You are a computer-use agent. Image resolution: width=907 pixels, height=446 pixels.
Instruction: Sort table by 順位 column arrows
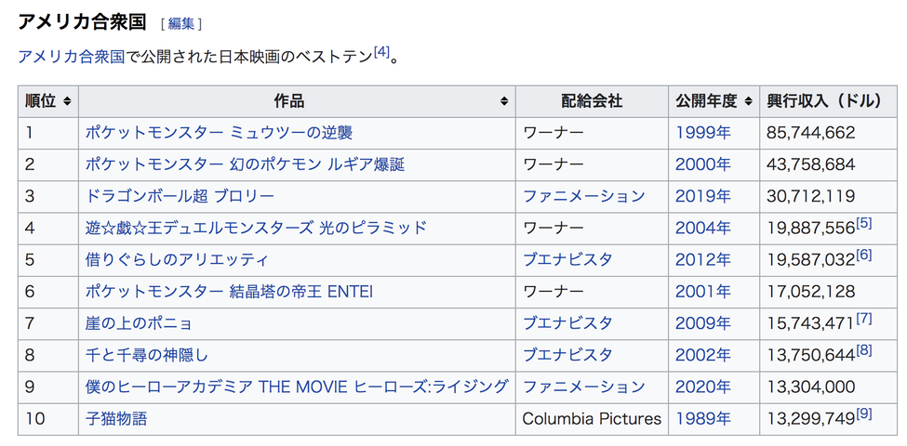click(68, 101)
